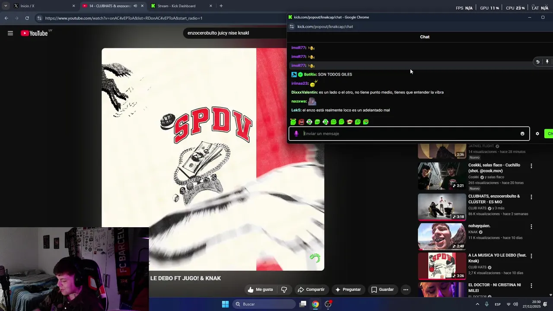Reload the YouTube page

[27, 18]
